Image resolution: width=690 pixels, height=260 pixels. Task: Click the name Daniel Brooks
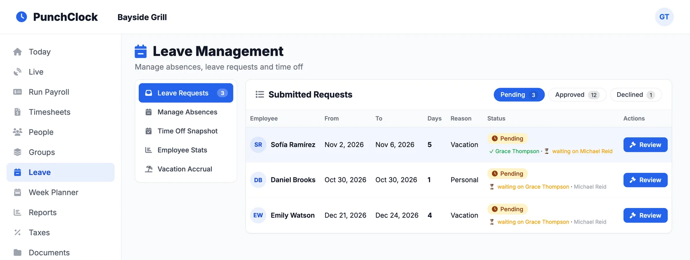pyautogui.click(x=293, y=180)
